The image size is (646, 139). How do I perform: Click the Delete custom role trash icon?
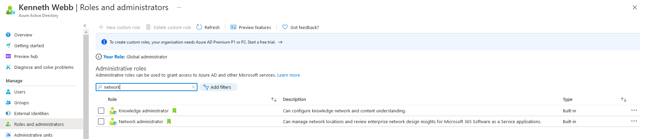148,27
